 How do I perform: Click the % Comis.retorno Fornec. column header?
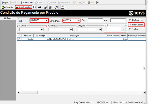coord(116,36)
